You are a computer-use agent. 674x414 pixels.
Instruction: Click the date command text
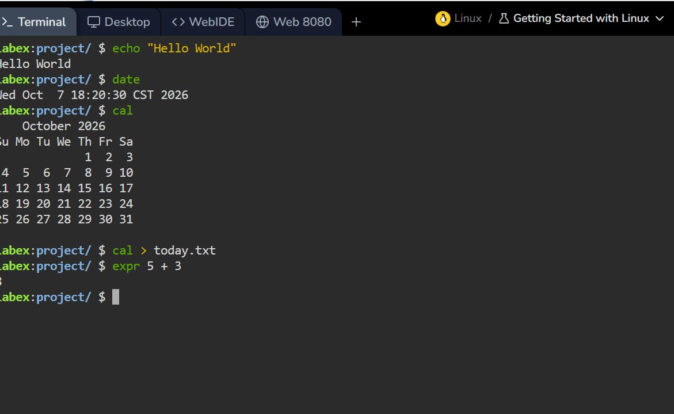(126, 79)
